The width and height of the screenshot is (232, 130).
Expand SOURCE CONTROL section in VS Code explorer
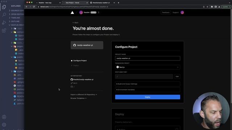point(16,10)
